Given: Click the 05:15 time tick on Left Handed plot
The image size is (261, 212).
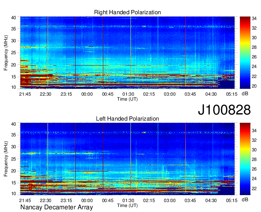Looking at the screenshot, I should 231,200.
